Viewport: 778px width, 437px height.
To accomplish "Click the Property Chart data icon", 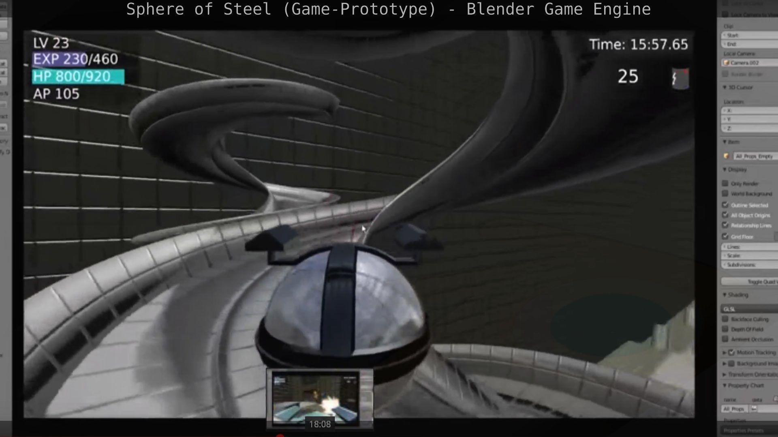I will click(754, 409).
